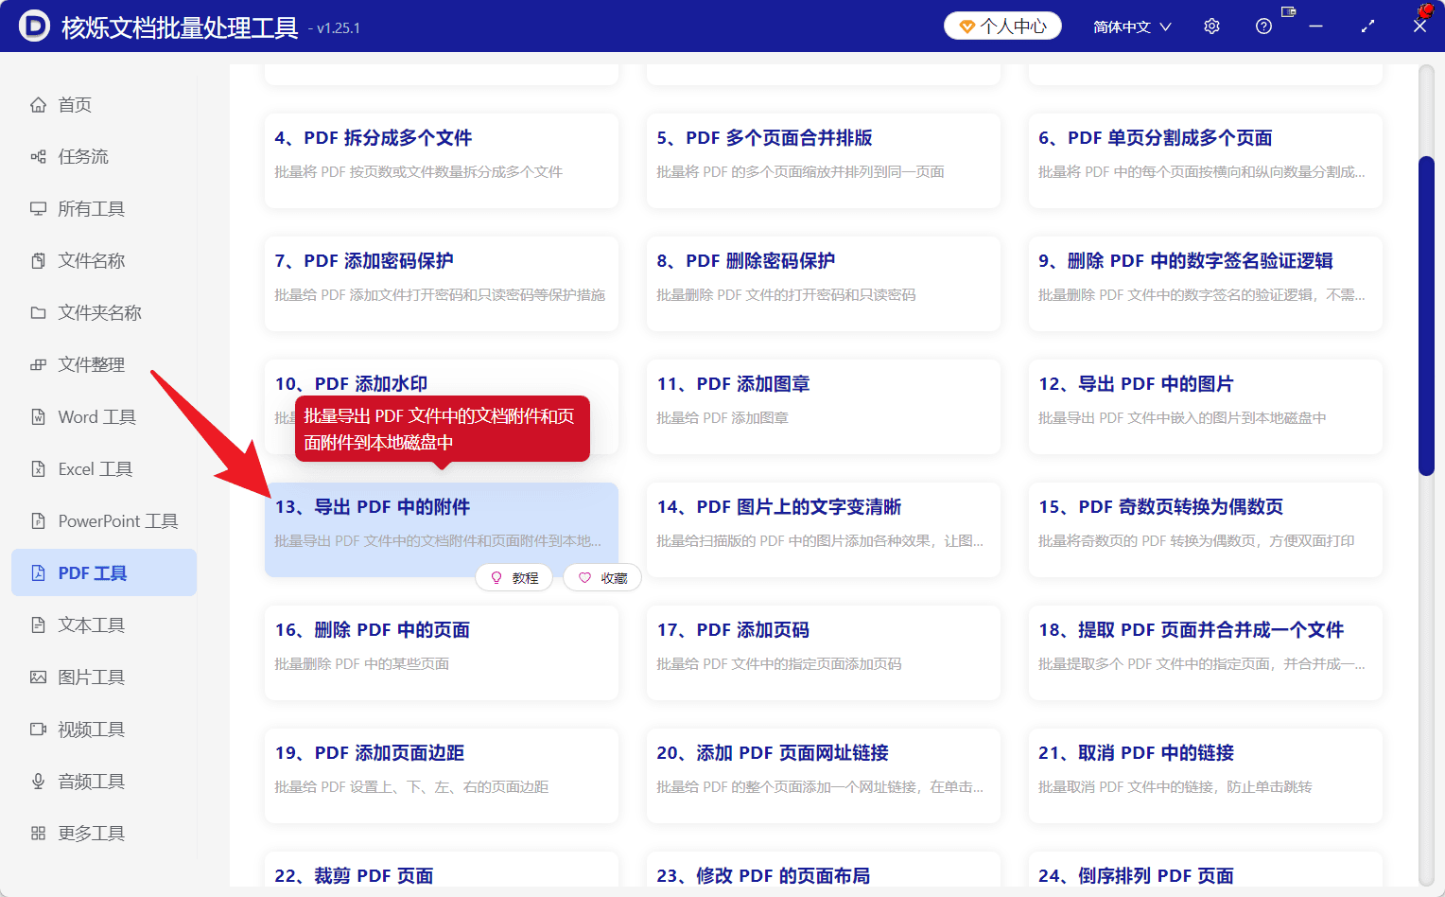Open the settings gear icon
The width and height of the screenshot is (1445, 897).
coord(1211,26)
